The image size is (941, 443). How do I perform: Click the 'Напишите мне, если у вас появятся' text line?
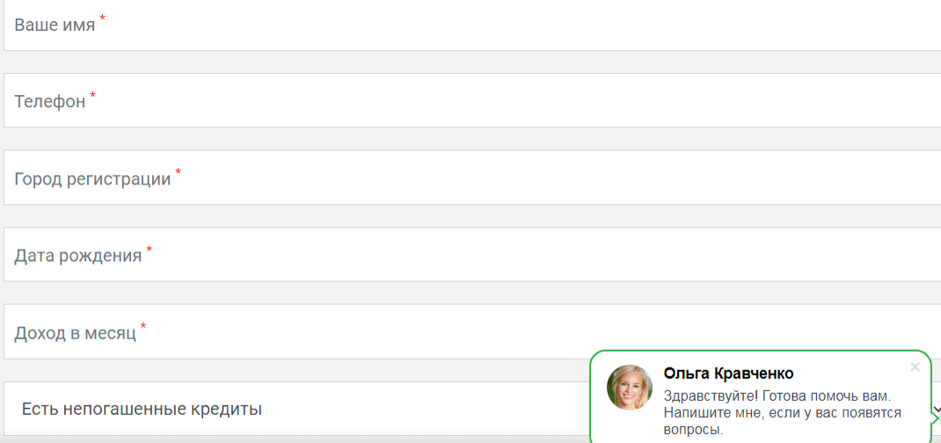(784, 413)
